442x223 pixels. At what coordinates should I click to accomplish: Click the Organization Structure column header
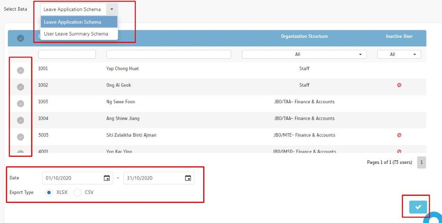(304, 36)
